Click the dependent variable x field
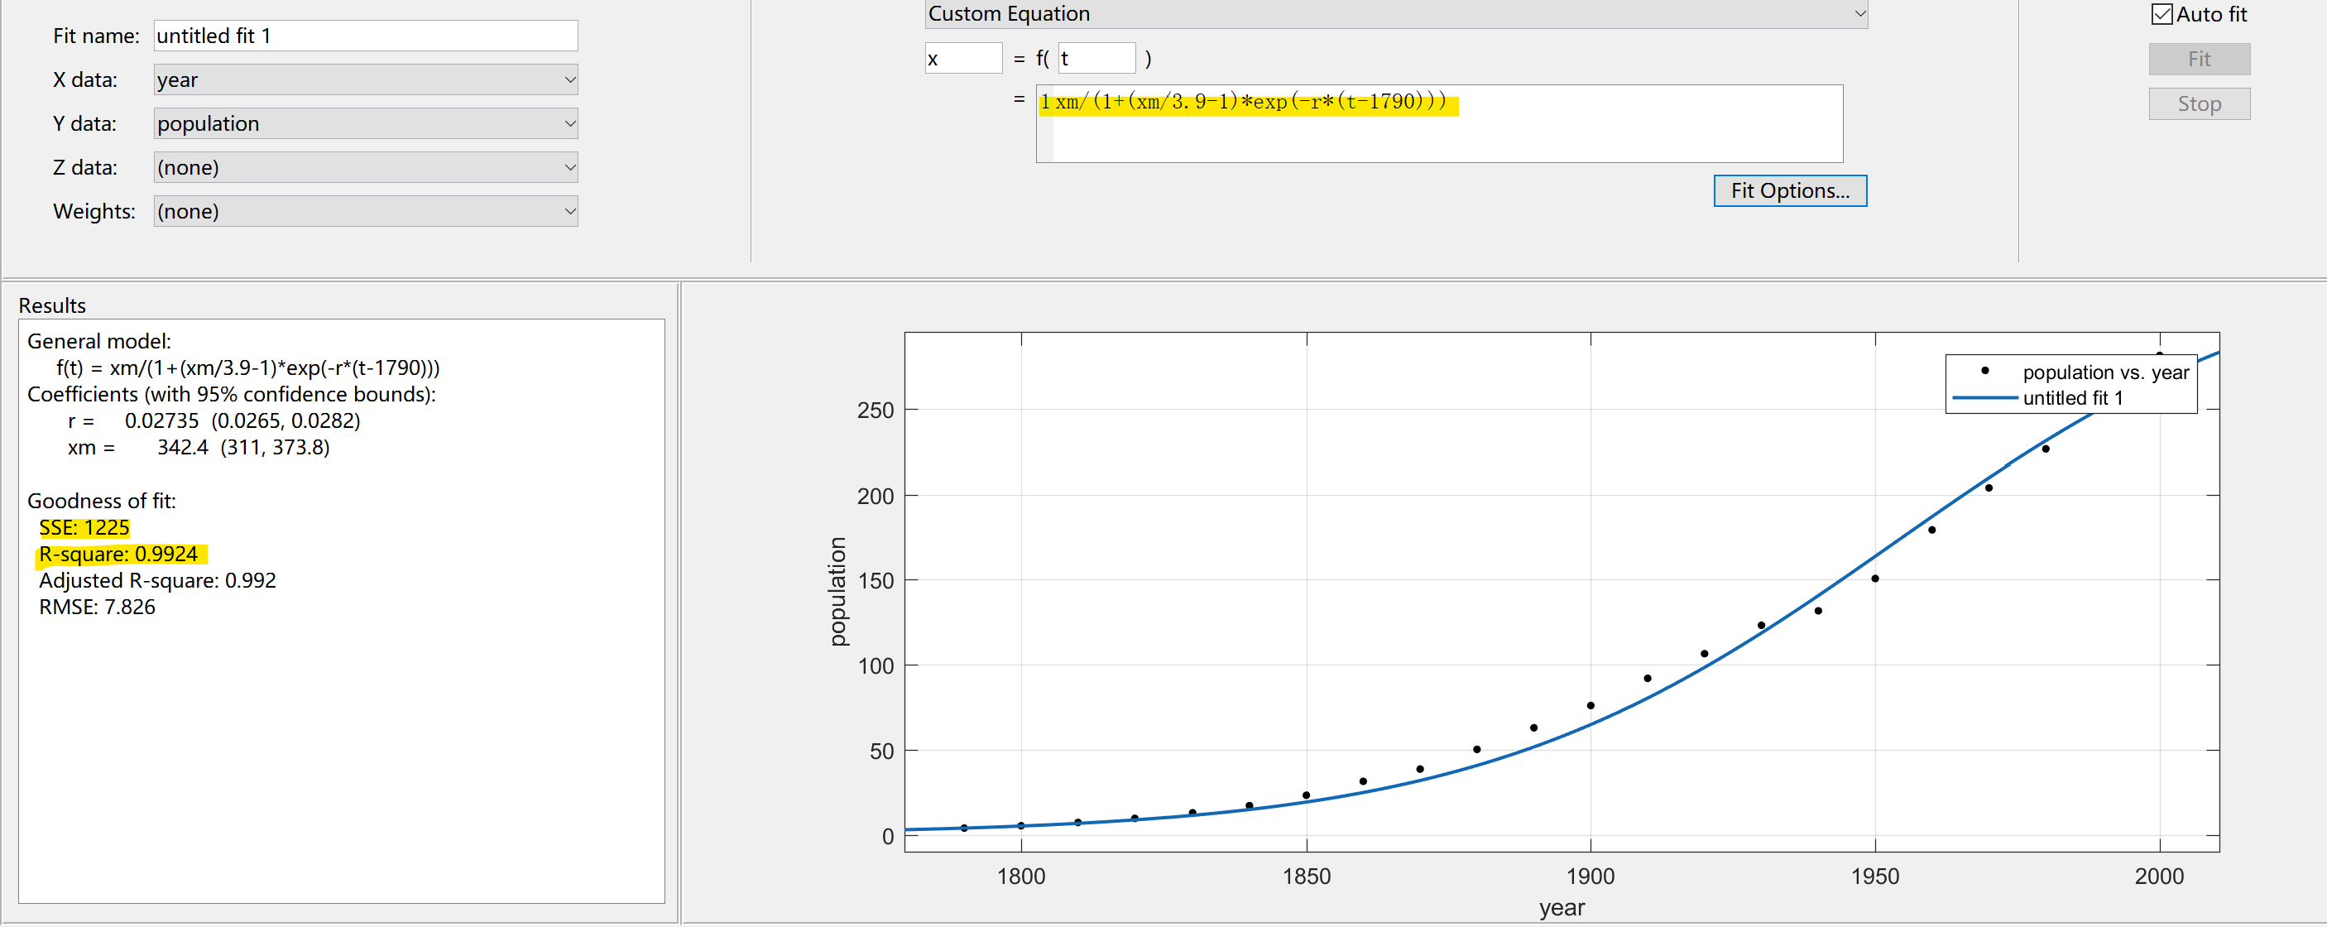The width and height of the screenshot is (2327, 927). coord(962,59)
